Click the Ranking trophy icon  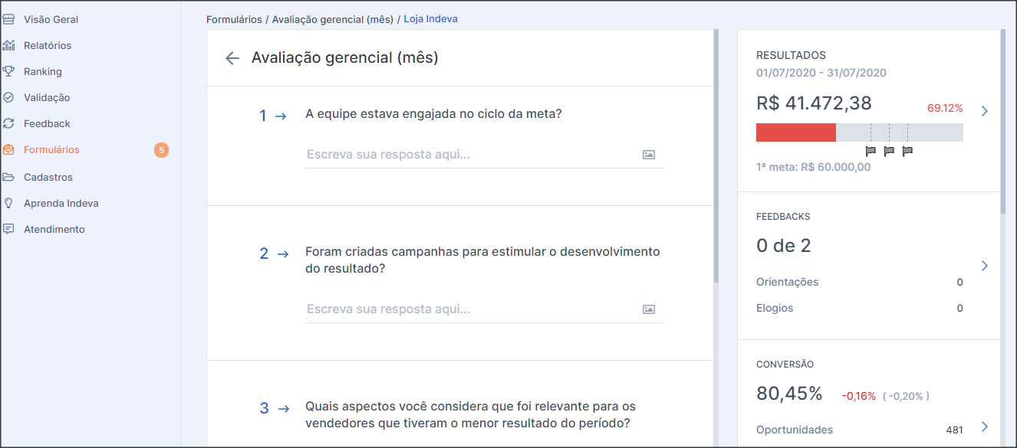click(11, 71)
